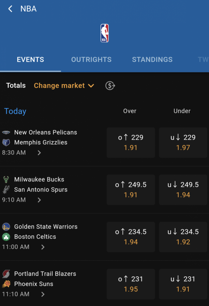Click the NBA league logo
Viewport: 209px width, 306px height.
(x=105, y=33)
